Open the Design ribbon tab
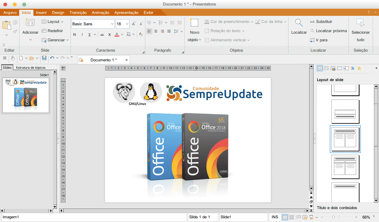 (58, 13)
